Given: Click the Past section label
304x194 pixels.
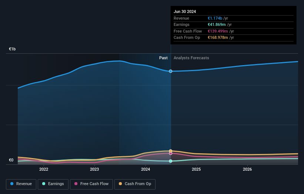Looking at the screenshot, I should tap(163, 58).
